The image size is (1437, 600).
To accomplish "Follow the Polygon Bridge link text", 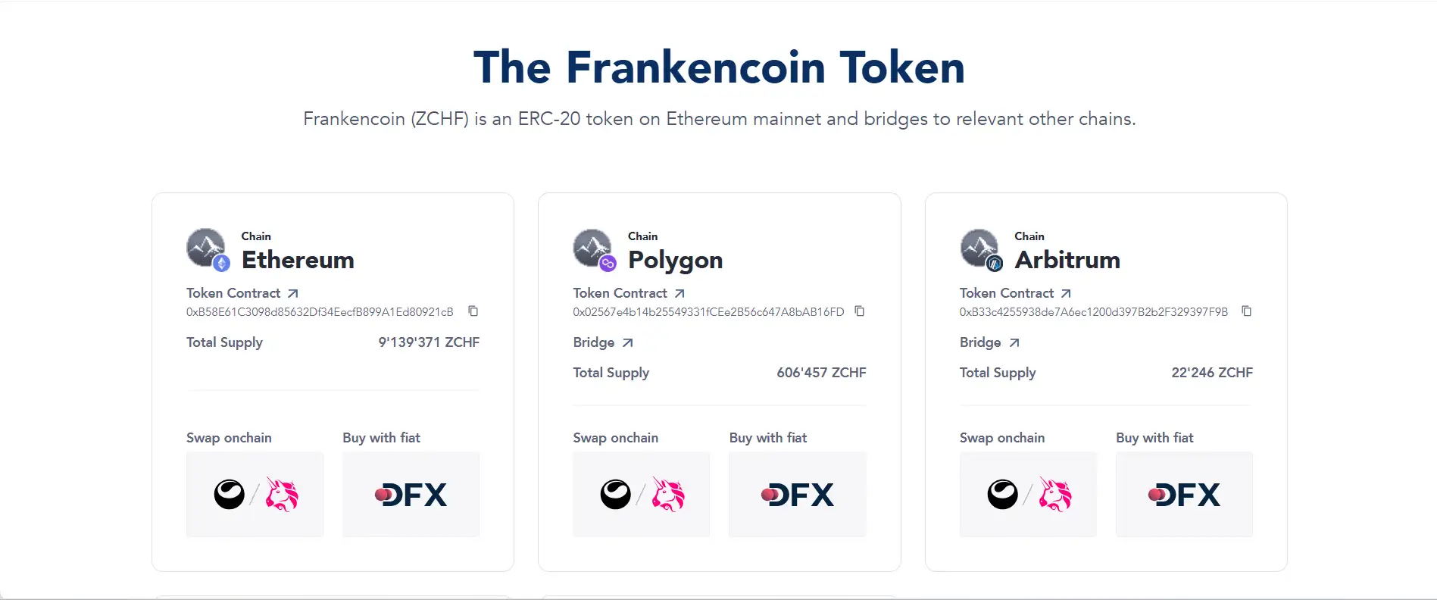I will click(594, 342).
